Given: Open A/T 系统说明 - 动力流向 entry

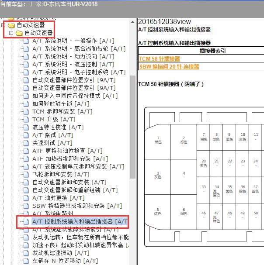Looking at the screenshot, I should click(73, 57).
